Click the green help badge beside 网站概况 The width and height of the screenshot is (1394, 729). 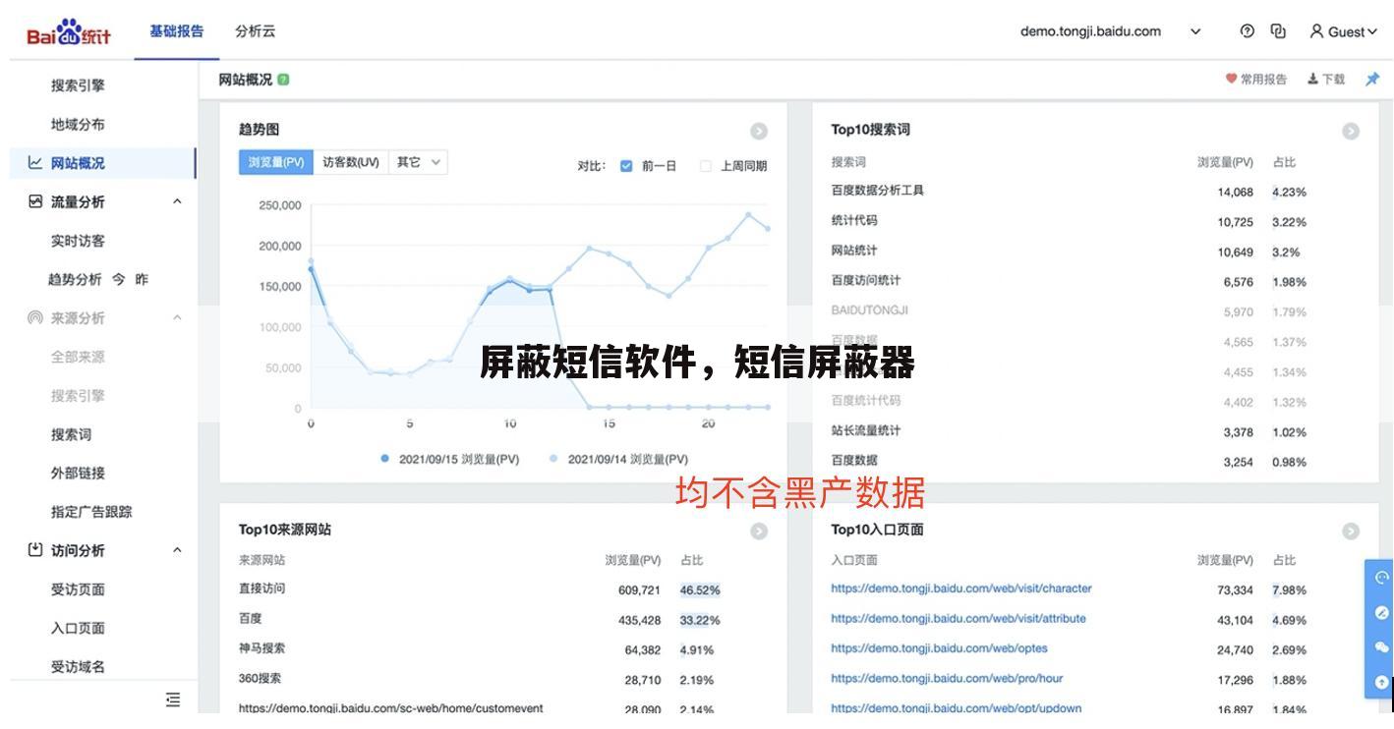point(283,80)
